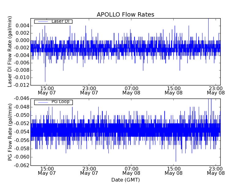Click the APOLLO Flow Rates chart title
Screen dimensions: 245x184
pyautogui.click(x=125, y=15)
